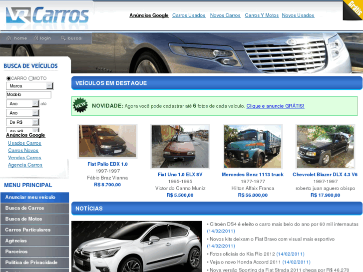This screenshot has height=272, width=363.
Task: Open the Honda Accord 2011 news headline
Action: 245,262
